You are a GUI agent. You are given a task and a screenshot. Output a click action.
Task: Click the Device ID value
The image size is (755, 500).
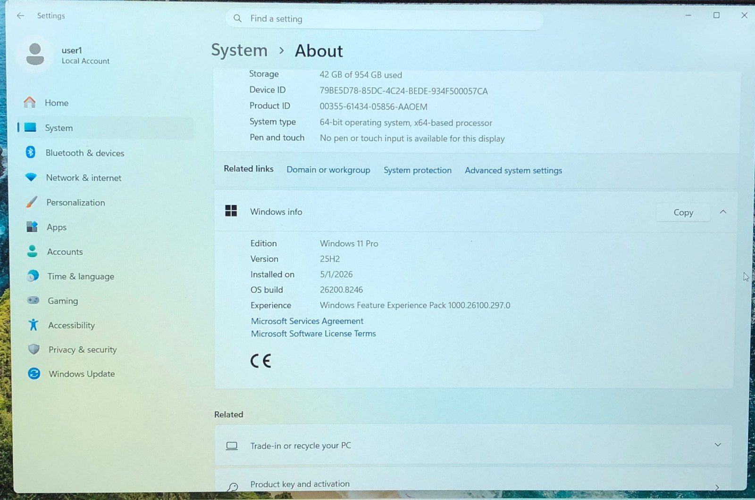click(403, 91)
